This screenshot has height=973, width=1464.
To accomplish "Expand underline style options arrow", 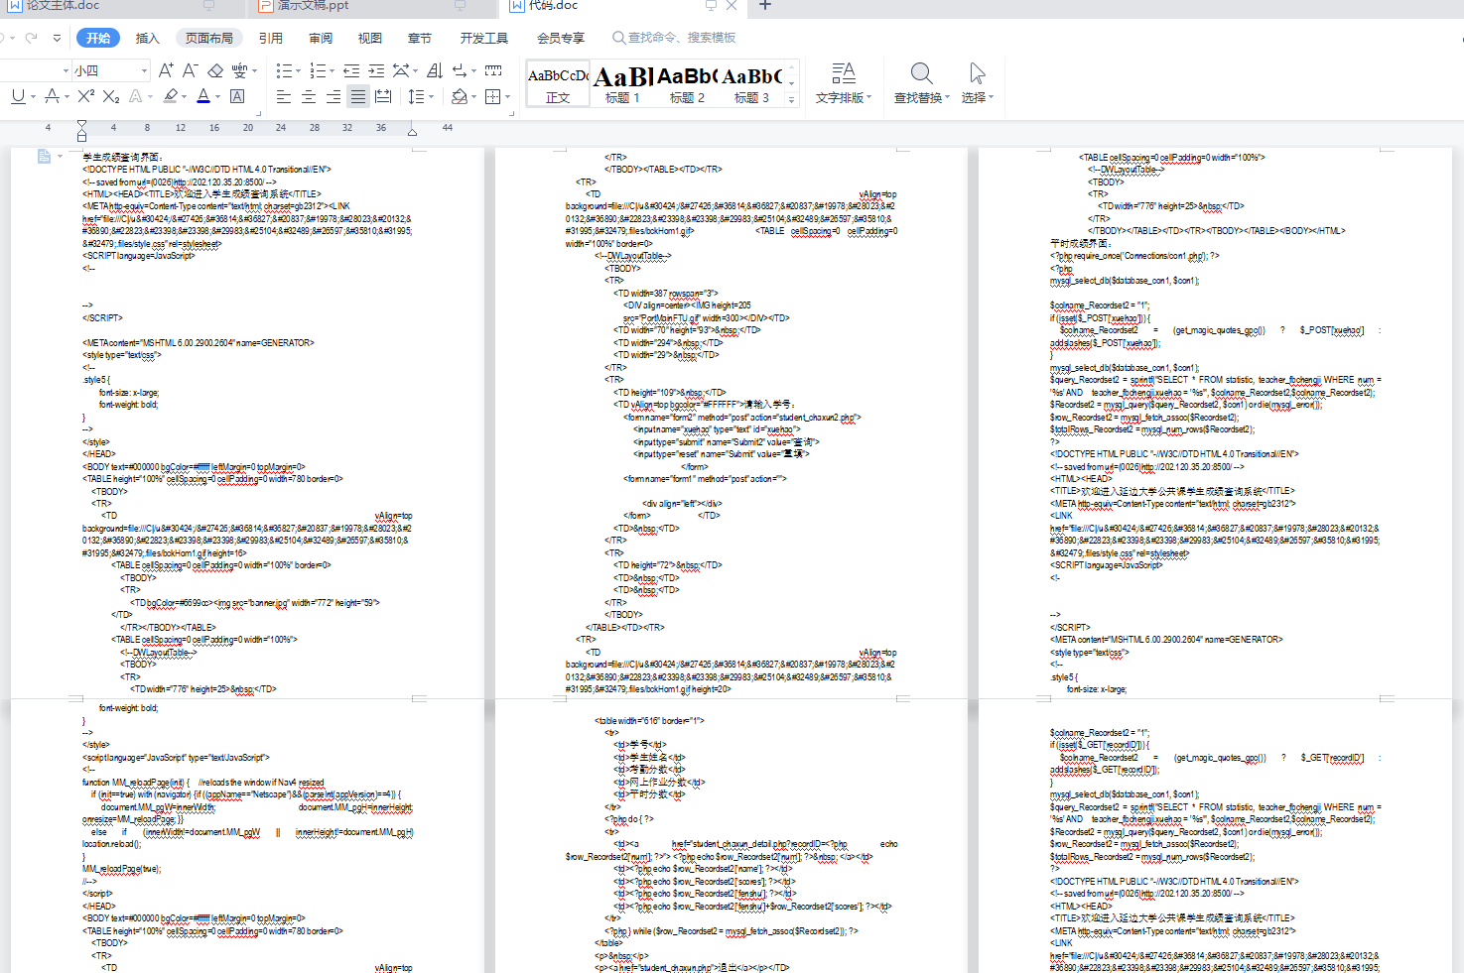I will tap(33, 97).
